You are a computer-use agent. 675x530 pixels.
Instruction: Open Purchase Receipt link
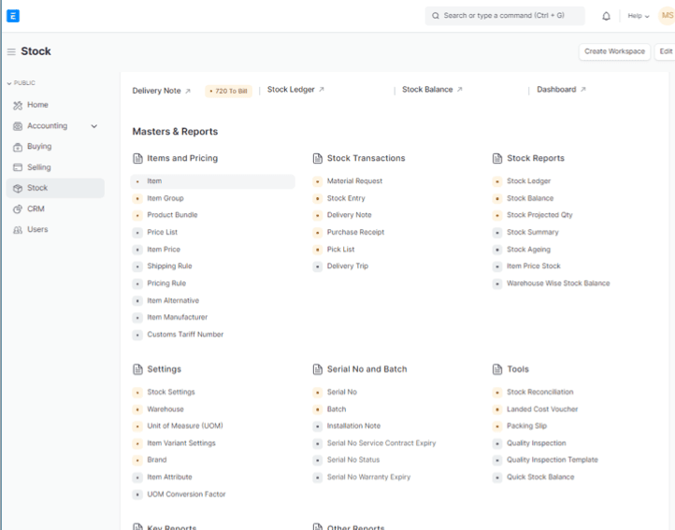pyautogui.click(x=355, y=233)
